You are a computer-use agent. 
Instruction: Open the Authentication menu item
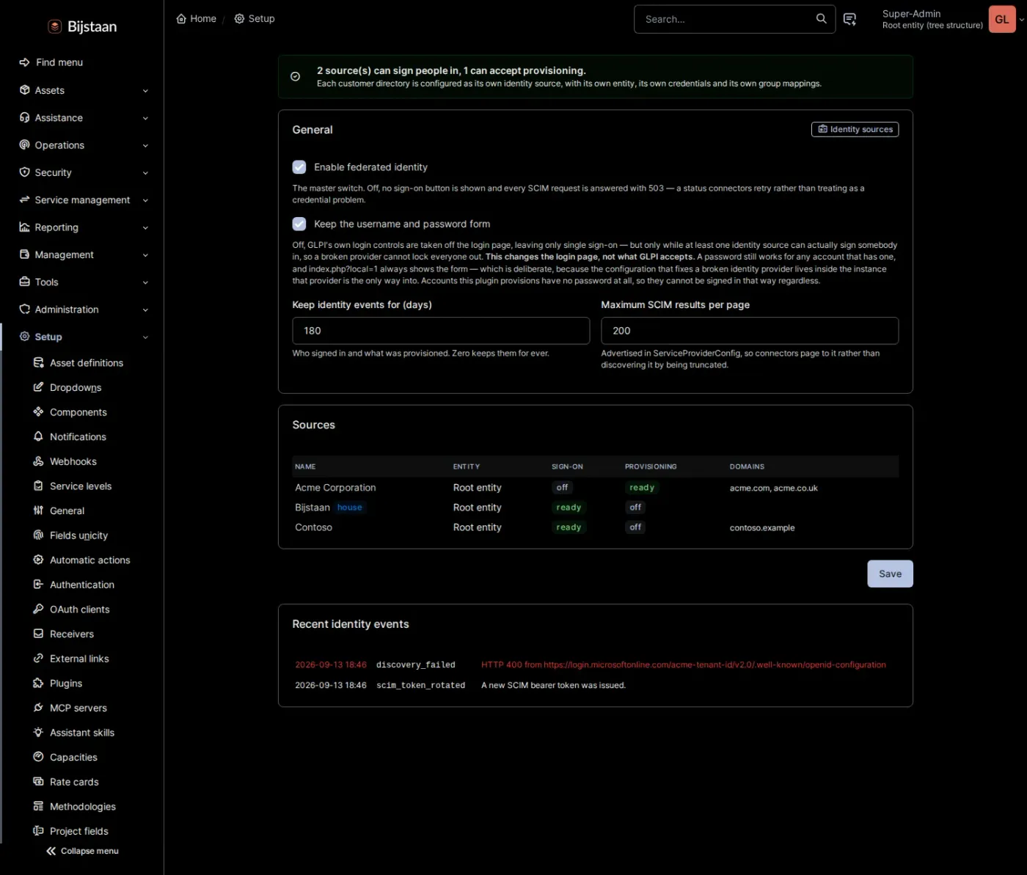pos(82,585)
